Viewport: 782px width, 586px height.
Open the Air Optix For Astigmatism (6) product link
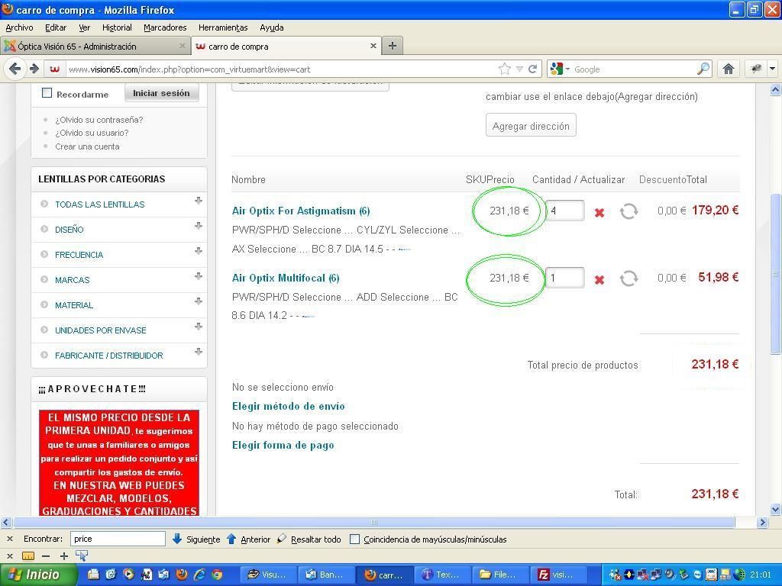click(x=301, y=211)
